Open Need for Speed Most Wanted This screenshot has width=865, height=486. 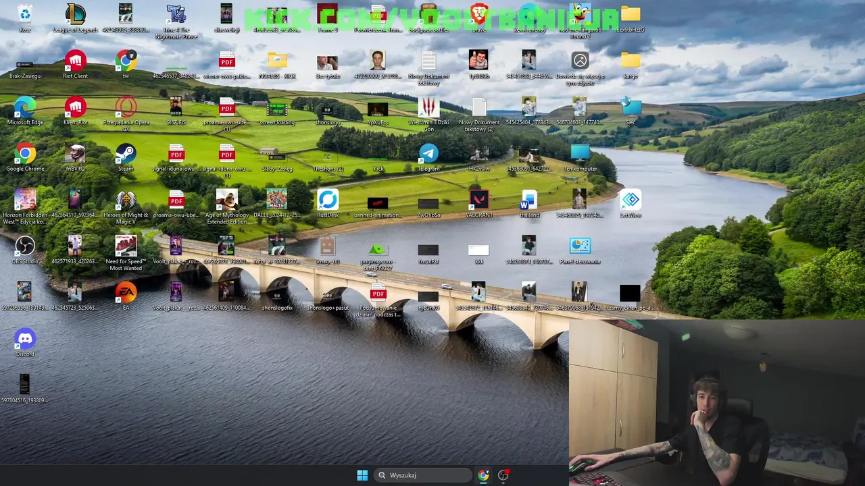(x=126, y=253)
